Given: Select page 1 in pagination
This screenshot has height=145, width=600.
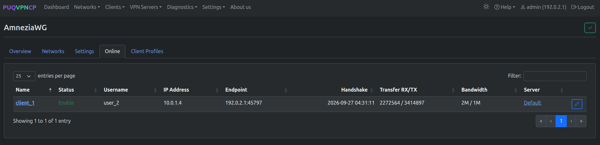Looking at the screenshot, I should 561,121.
